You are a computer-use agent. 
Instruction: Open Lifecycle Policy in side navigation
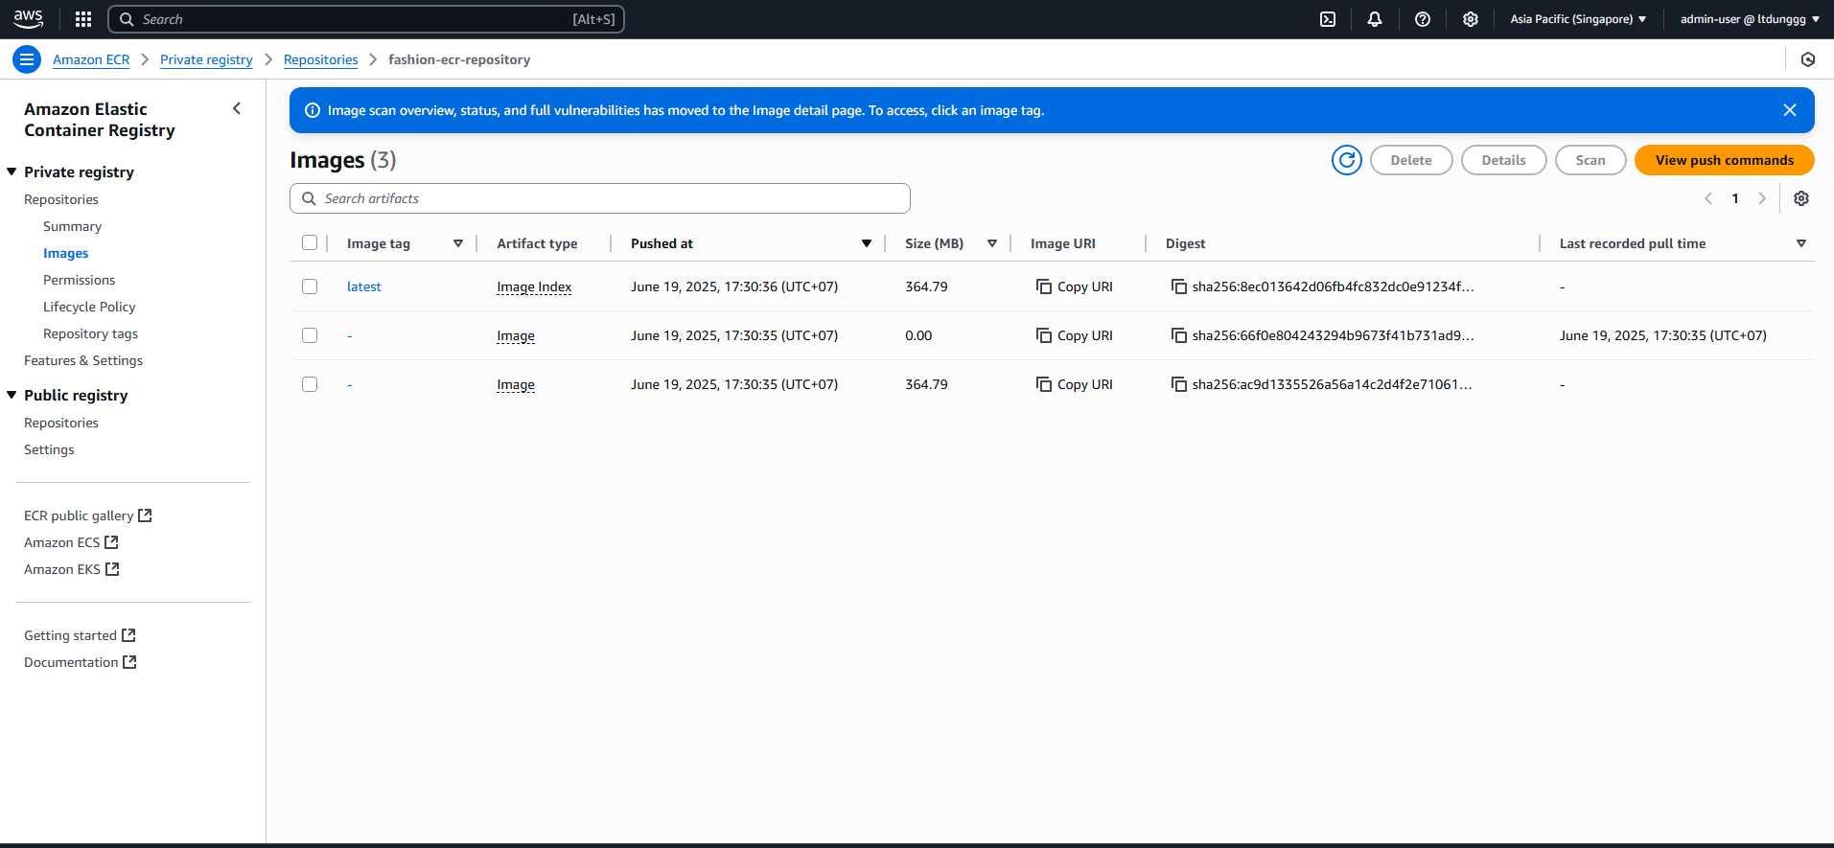89,307
